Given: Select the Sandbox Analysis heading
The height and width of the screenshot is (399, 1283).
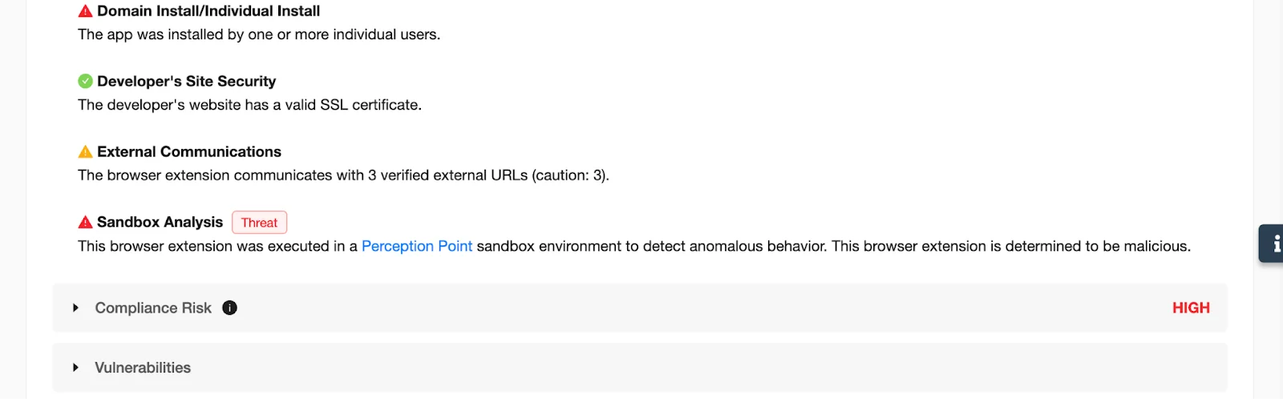Looking at the screenshot, I should coord(160,222).
